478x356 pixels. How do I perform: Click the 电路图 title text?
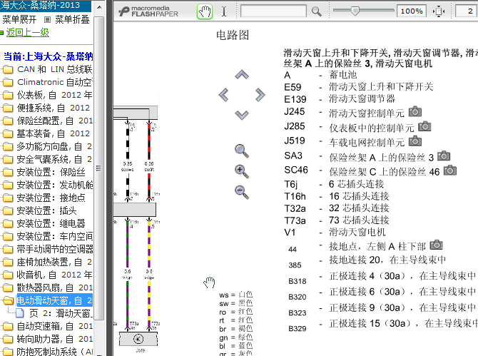(233, 35)
